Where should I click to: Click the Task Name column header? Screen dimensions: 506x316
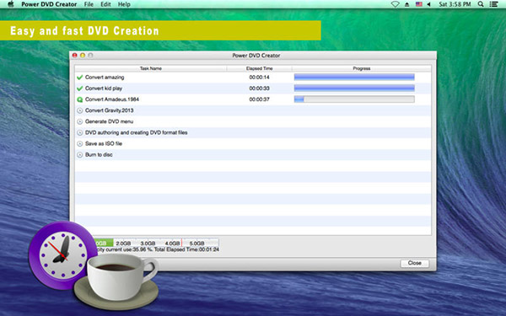click(x=151, y=68)
